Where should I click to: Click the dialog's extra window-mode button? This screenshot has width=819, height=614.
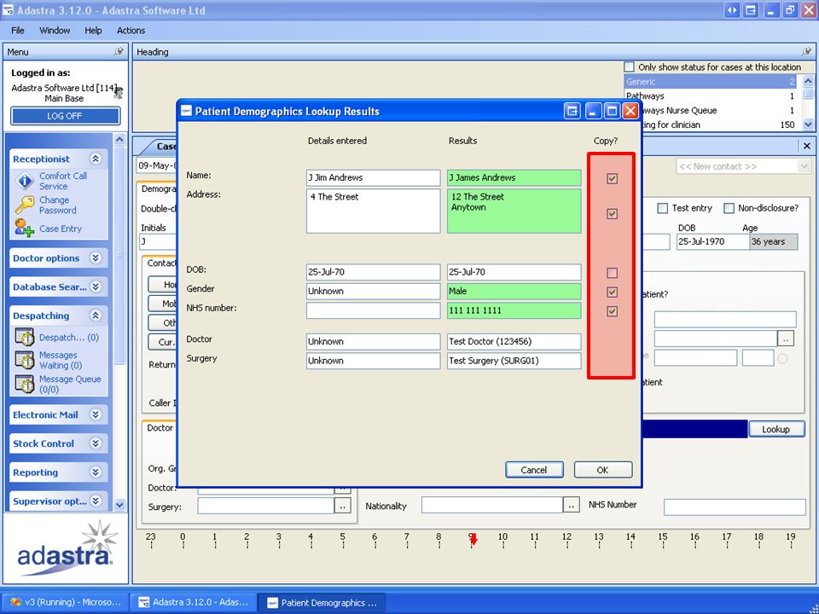tap(572, 111)
